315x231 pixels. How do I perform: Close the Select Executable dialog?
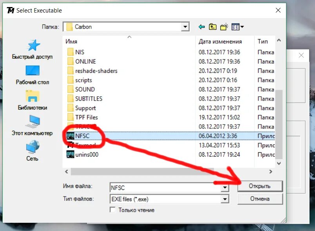click(278, 10)
